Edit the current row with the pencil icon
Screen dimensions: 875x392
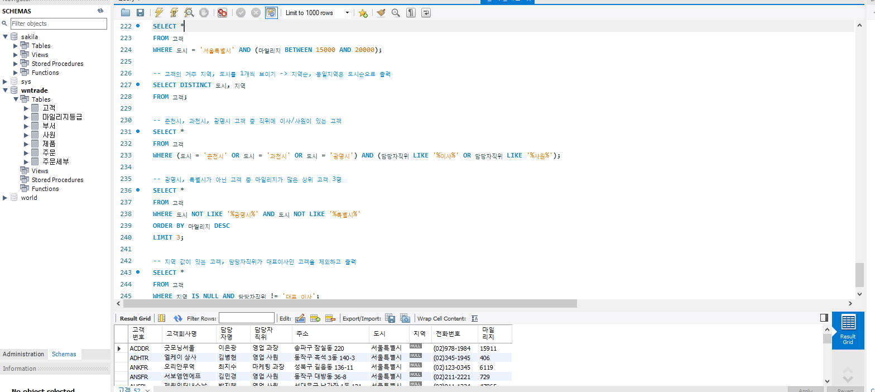point(300,318)
